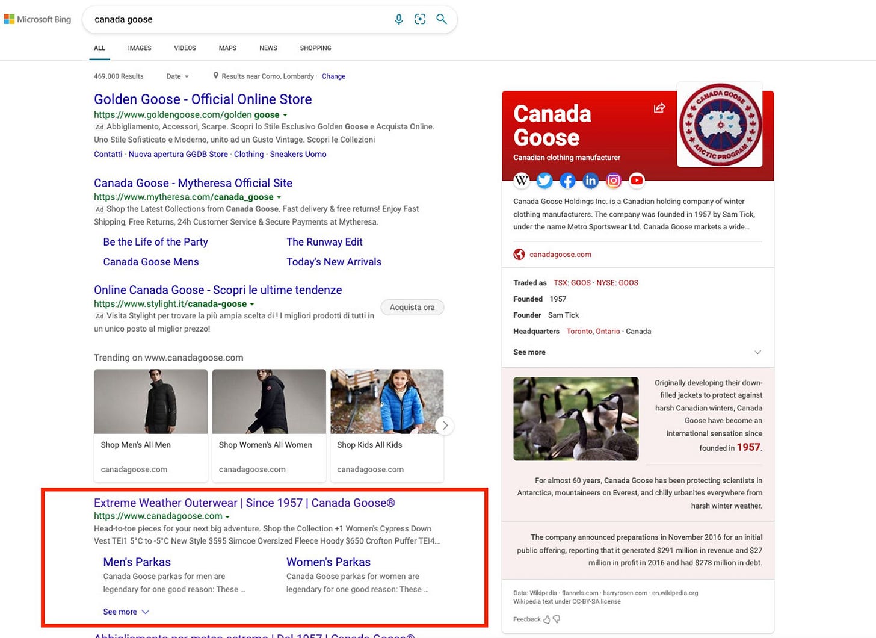Expand stylight.it URL dropdown arrow
Screen dimensions: 876x638
click(x=252, y=305)
